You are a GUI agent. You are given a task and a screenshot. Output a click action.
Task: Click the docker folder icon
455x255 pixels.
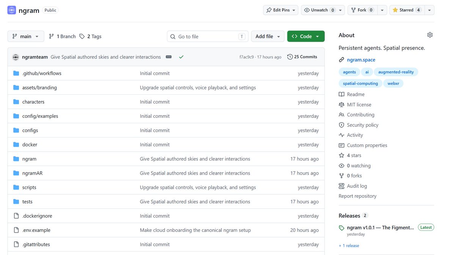(x=16, y=144)
